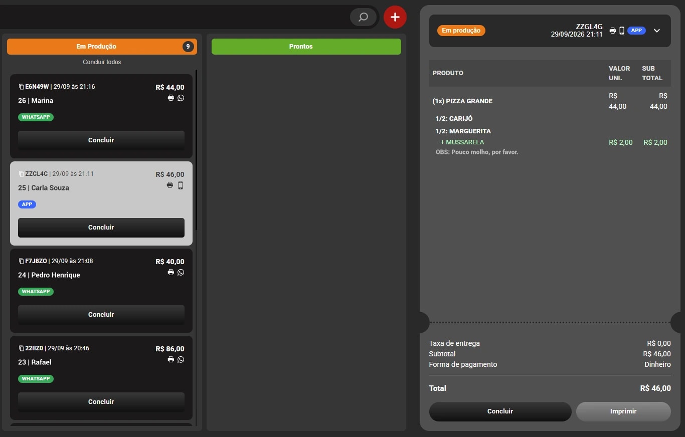
Task: Print Carla Souza's order via printer icon
Action: (170, 185)
